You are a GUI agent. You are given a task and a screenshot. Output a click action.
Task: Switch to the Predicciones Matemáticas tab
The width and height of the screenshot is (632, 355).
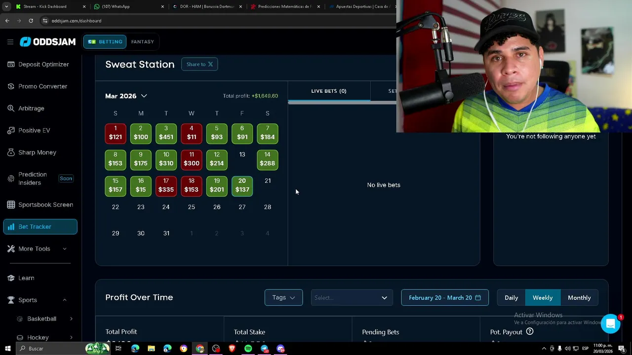coord(285,6)
